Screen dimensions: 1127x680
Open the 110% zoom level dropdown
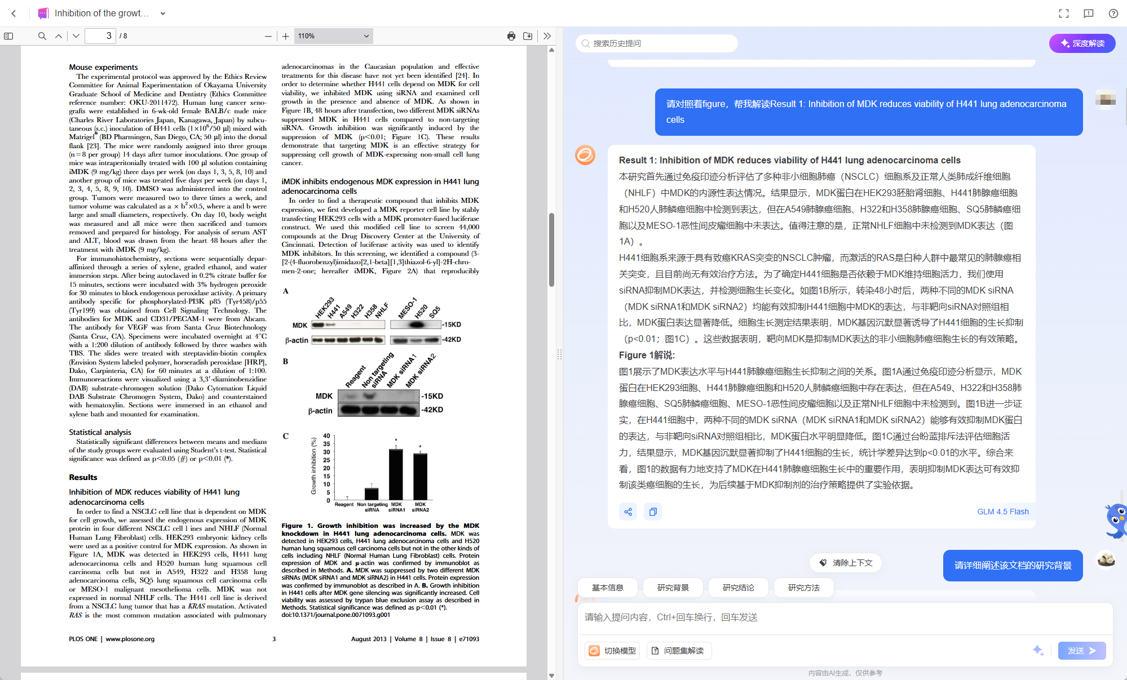[x=333, y=36]
